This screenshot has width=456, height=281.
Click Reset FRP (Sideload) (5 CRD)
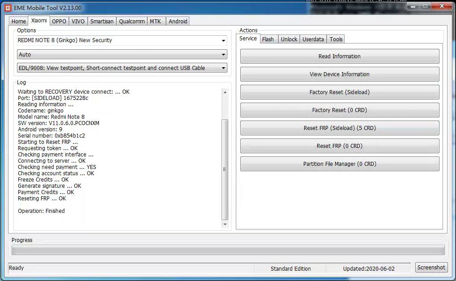(340, 128)
